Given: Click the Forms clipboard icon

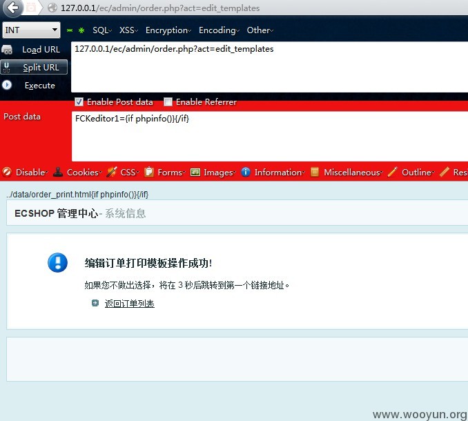Looking at the screenshot, I should click(x=149, y=172).
